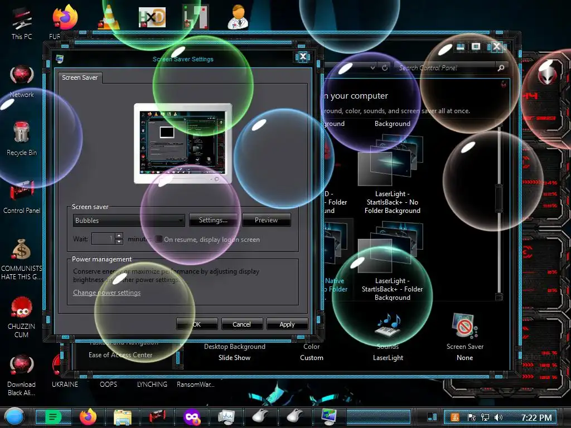Viewport: 571px width, 428px height.
Task: Click the themes list vertical scrollbar thumb
Action: (x=499, y=199)
